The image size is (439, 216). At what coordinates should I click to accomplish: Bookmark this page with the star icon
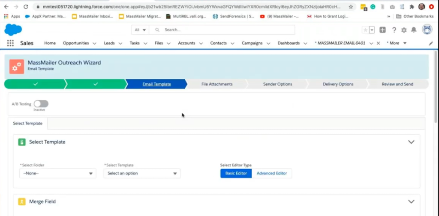(351, 7)
